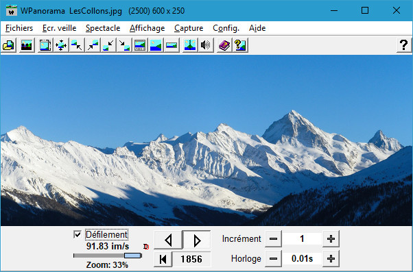
Task: Open an image file via folder icon
Action: click(9, 45)
